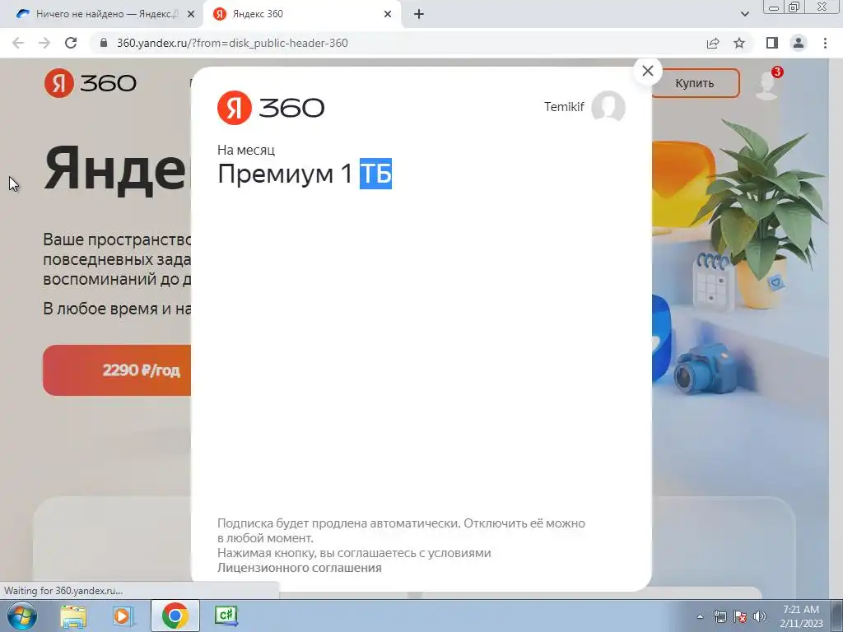Click the 2290 ₽/год purchase button
843x632 pixels.
pyautogui.click(x=117, y=370)
